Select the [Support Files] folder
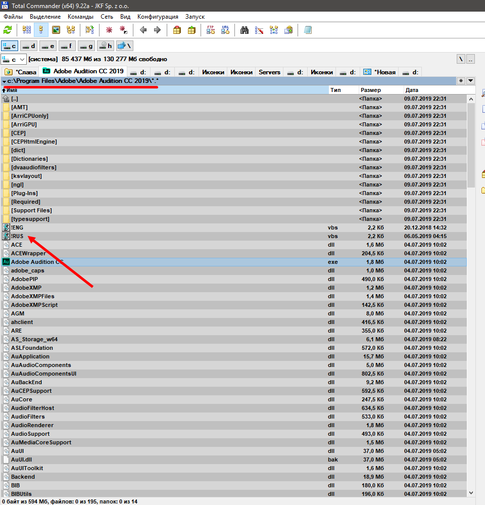The height and width of the screenshot is (505, 485). 234,211
